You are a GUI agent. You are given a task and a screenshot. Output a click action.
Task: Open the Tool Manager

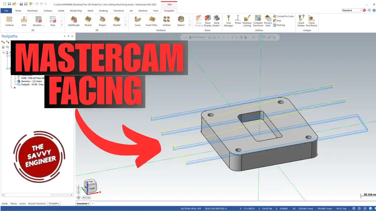point(229,21)
